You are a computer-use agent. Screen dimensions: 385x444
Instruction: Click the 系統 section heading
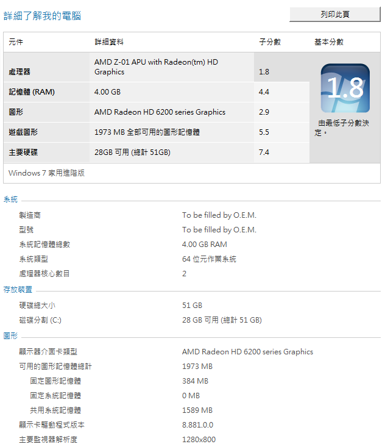click(x=10, y=199)
